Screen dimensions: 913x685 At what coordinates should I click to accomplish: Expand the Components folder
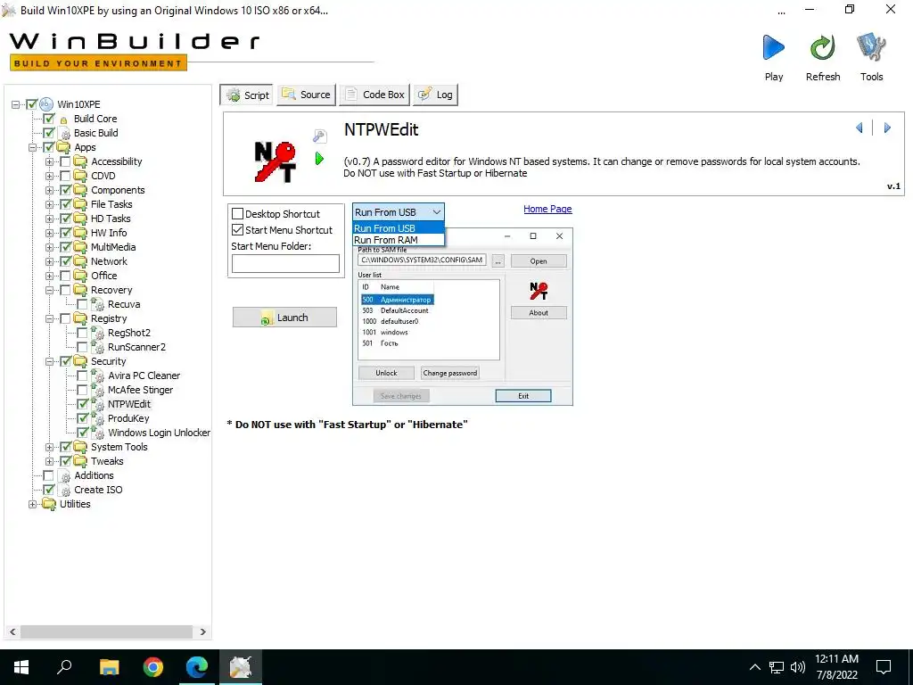(49, 191)
